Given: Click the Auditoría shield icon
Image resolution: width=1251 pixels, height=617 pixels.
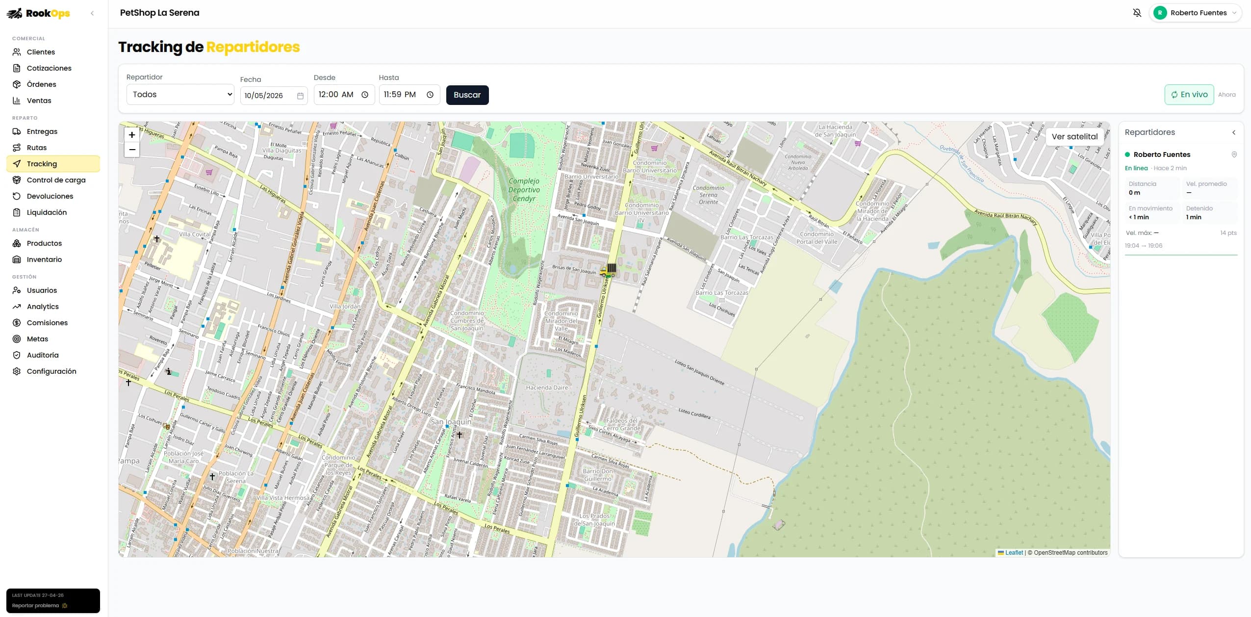Looking at the screenshot, I should coord(17,355).
